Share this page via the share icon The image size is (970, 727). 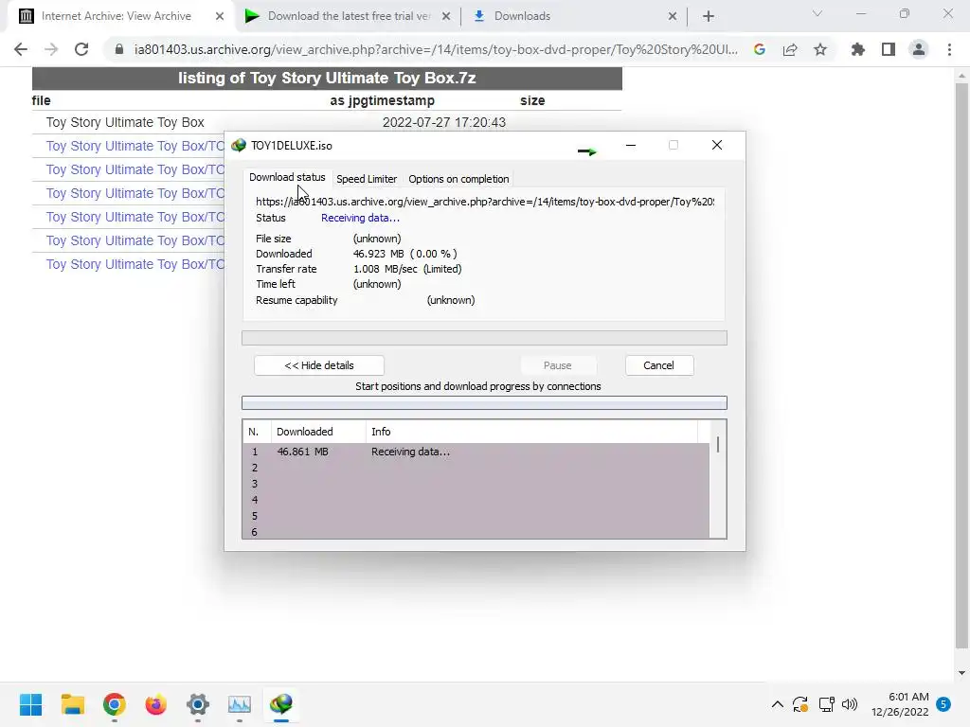point(790,49)
